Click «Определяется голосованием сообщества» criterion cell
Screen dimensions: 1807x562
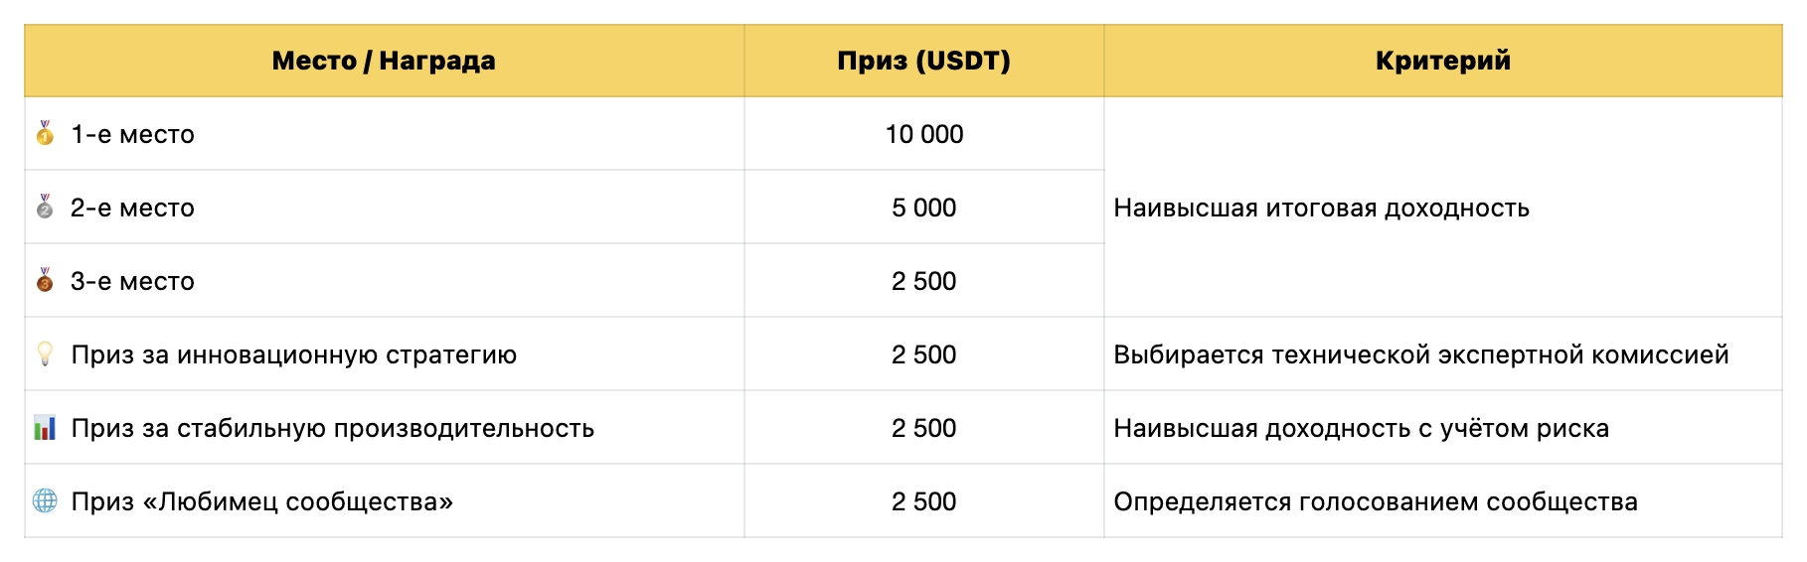[x=1375, y=501]
